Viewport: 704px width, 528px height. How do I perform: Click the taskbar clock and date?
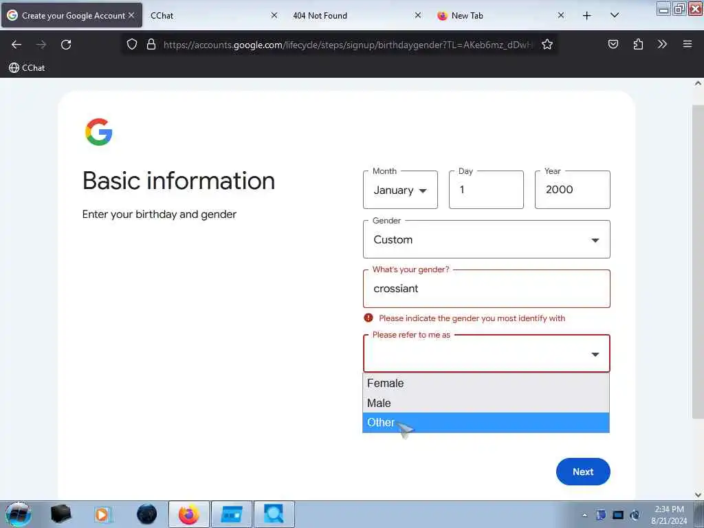669,515
